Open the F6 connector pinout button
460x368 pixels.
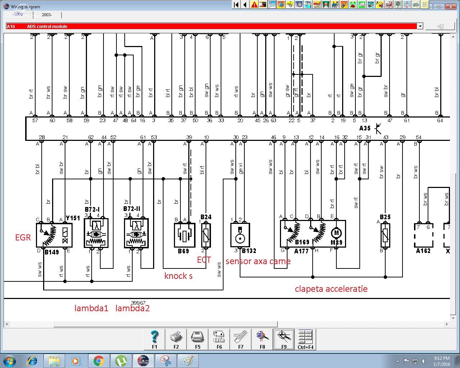pyautogui.click(x=219, y=340)
